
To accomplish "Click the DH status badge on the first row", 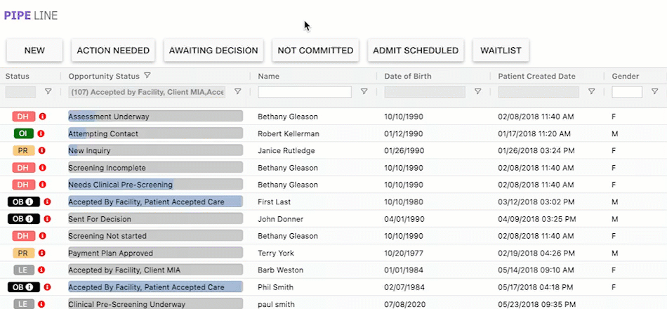I will [23, 117].
